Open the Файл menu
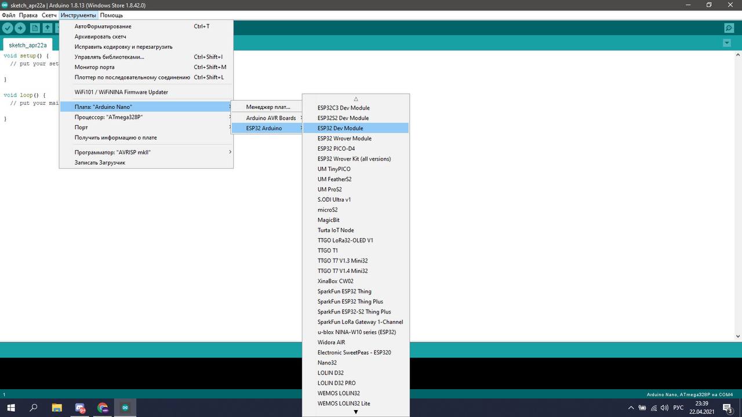The image size is (742, 417). point(8,15)
